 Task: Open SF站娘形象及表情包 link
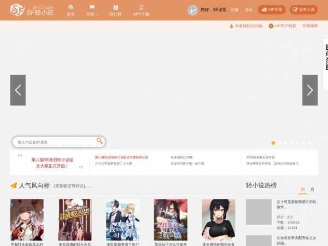tap(260, 157)
